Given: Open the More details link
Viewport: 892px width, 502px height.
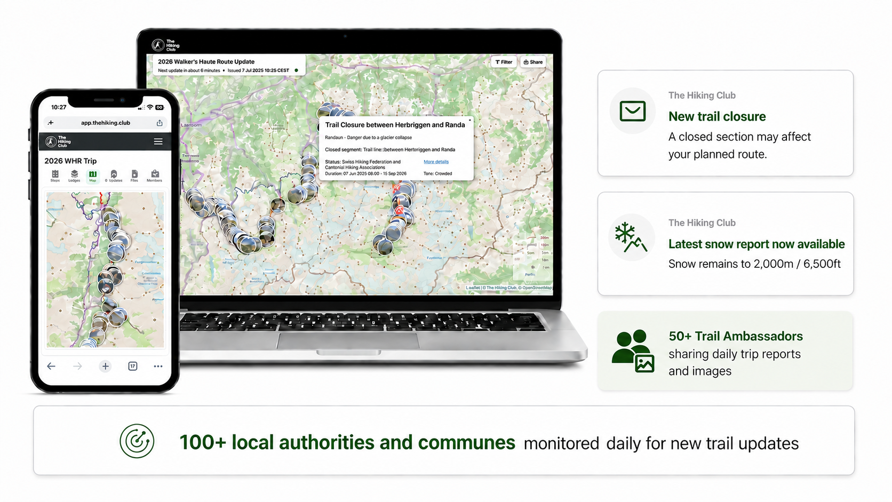Looking at the screenshot, I should coord(436,162).
